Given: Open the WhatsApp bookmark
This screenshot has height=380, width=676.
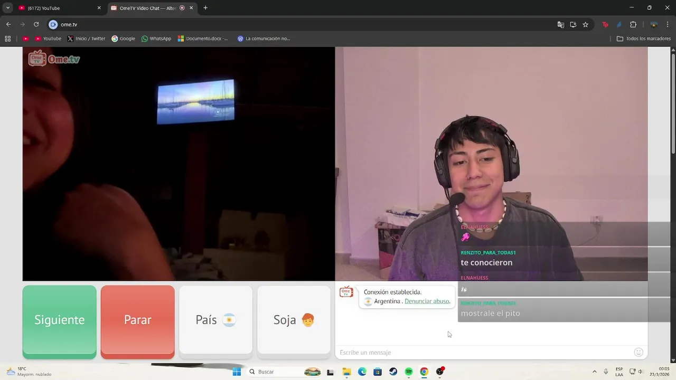Looking at the screenshot, I should click(156, 39).
